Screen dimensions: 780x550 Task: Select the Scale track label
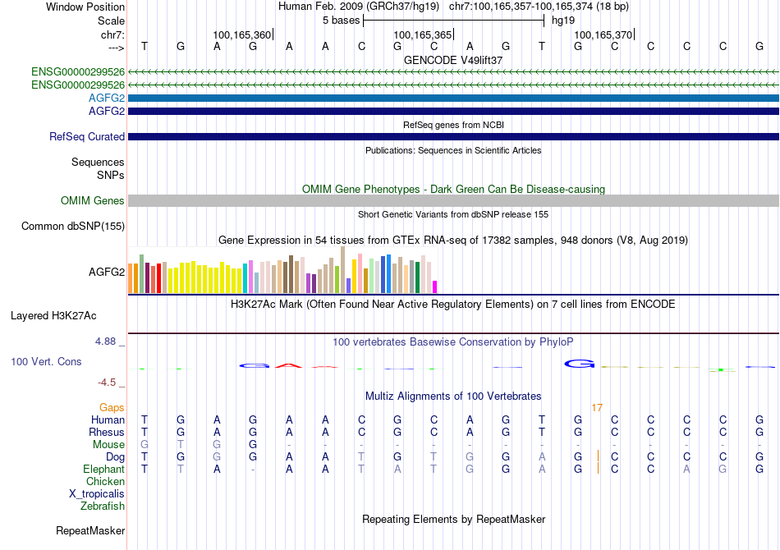(x=111, y=21)
